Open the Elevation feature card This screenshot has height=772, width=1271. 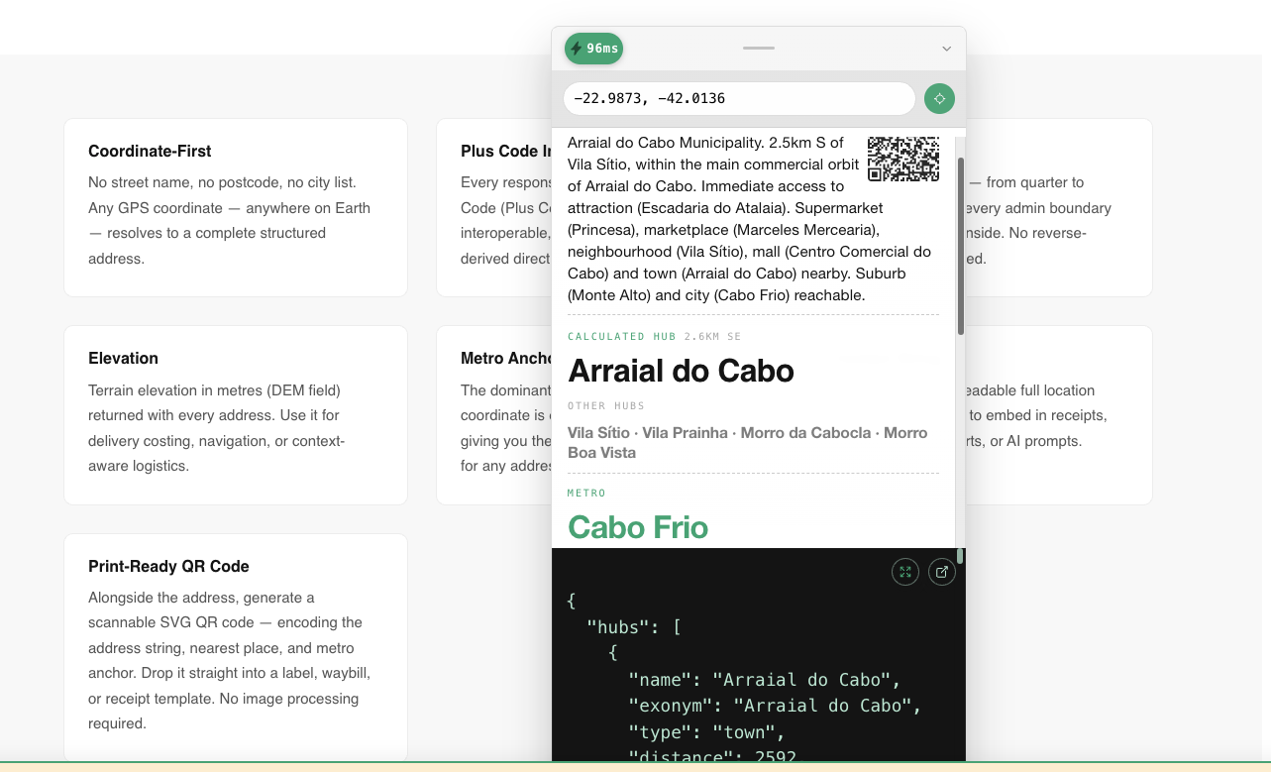pos(236,414)
